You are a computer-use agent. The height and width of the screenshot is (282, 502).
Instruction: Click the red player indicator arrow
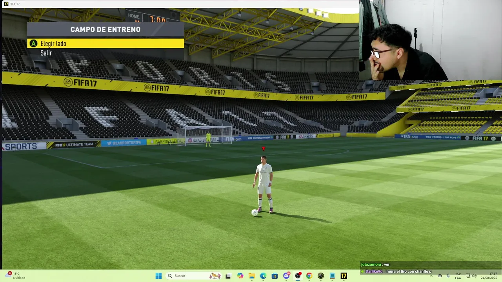[264, 149]
